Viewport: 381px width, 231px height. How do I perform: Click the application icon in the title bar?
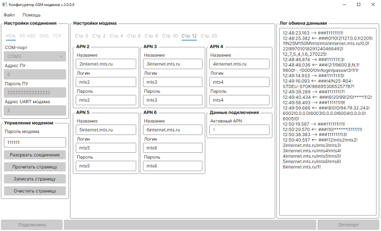4,4
